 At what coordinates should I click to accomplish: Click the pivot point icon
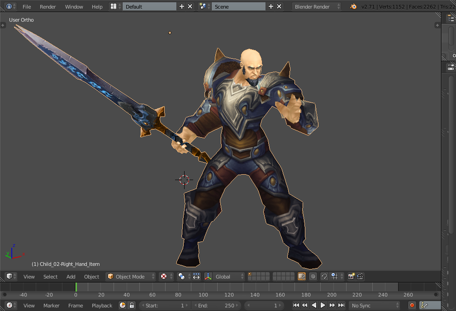(x=181, y=277)
